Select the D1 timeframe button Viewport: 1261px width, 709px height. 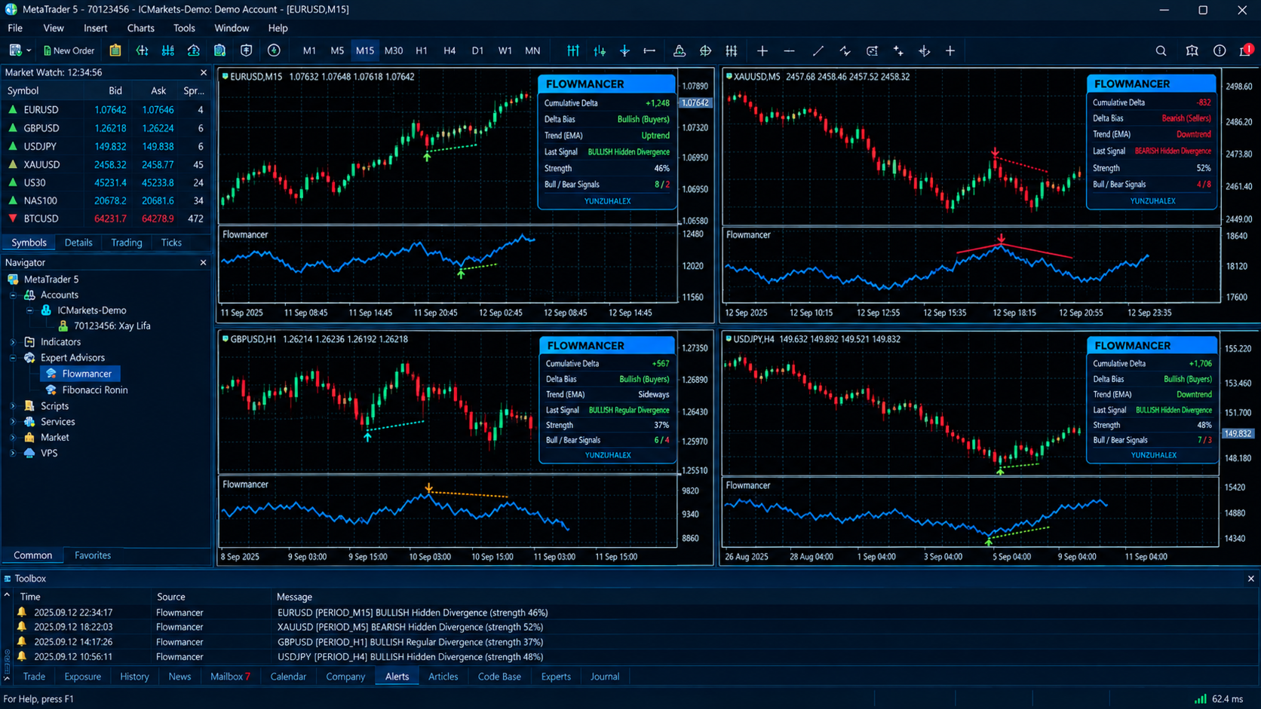coord(477,50)
